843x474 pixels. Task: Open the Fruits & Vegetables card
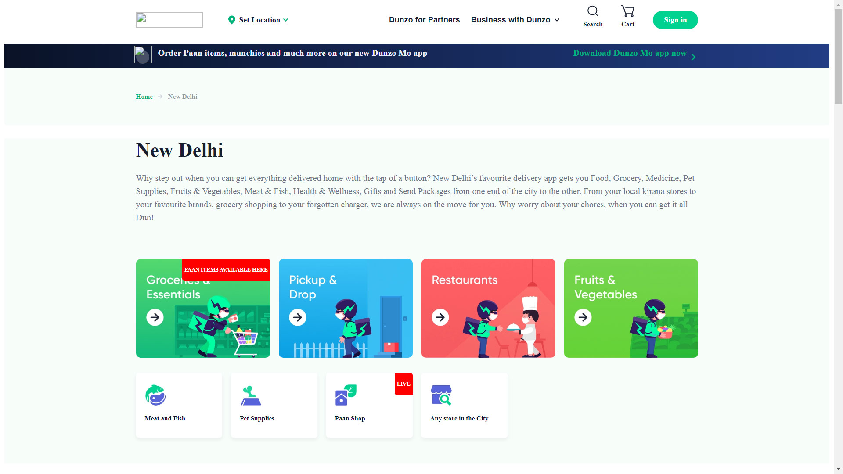pos(631,308)
